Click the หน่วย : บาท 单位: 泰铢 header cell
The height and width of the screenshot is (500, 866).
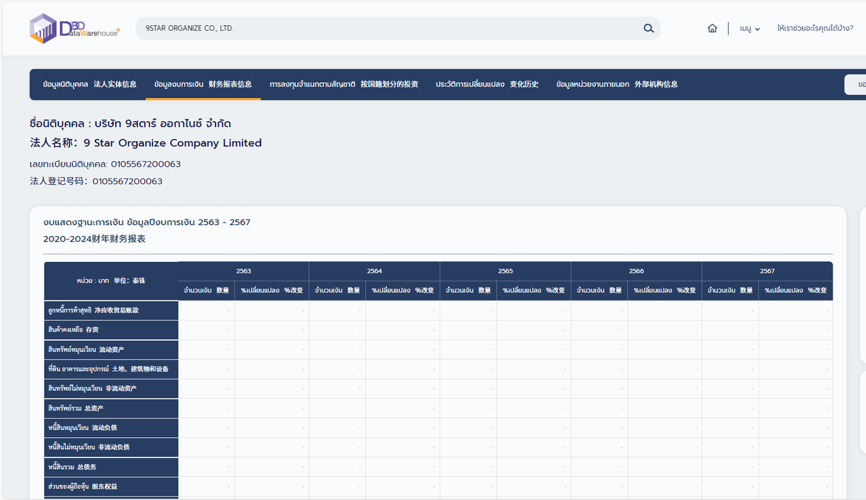click(x=111, y=281)
